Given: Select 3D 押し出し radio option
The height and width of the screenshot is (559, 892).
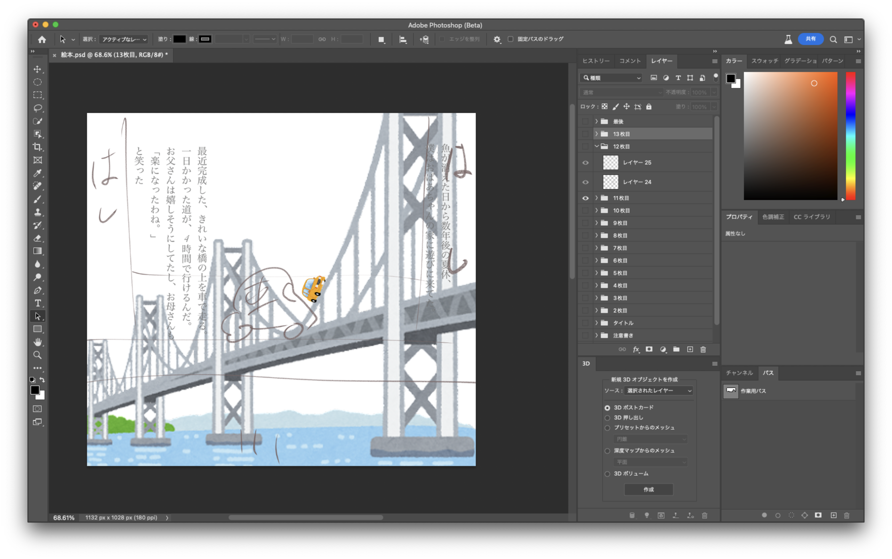Looking at the screenshot, I should (x=607, y=418).
